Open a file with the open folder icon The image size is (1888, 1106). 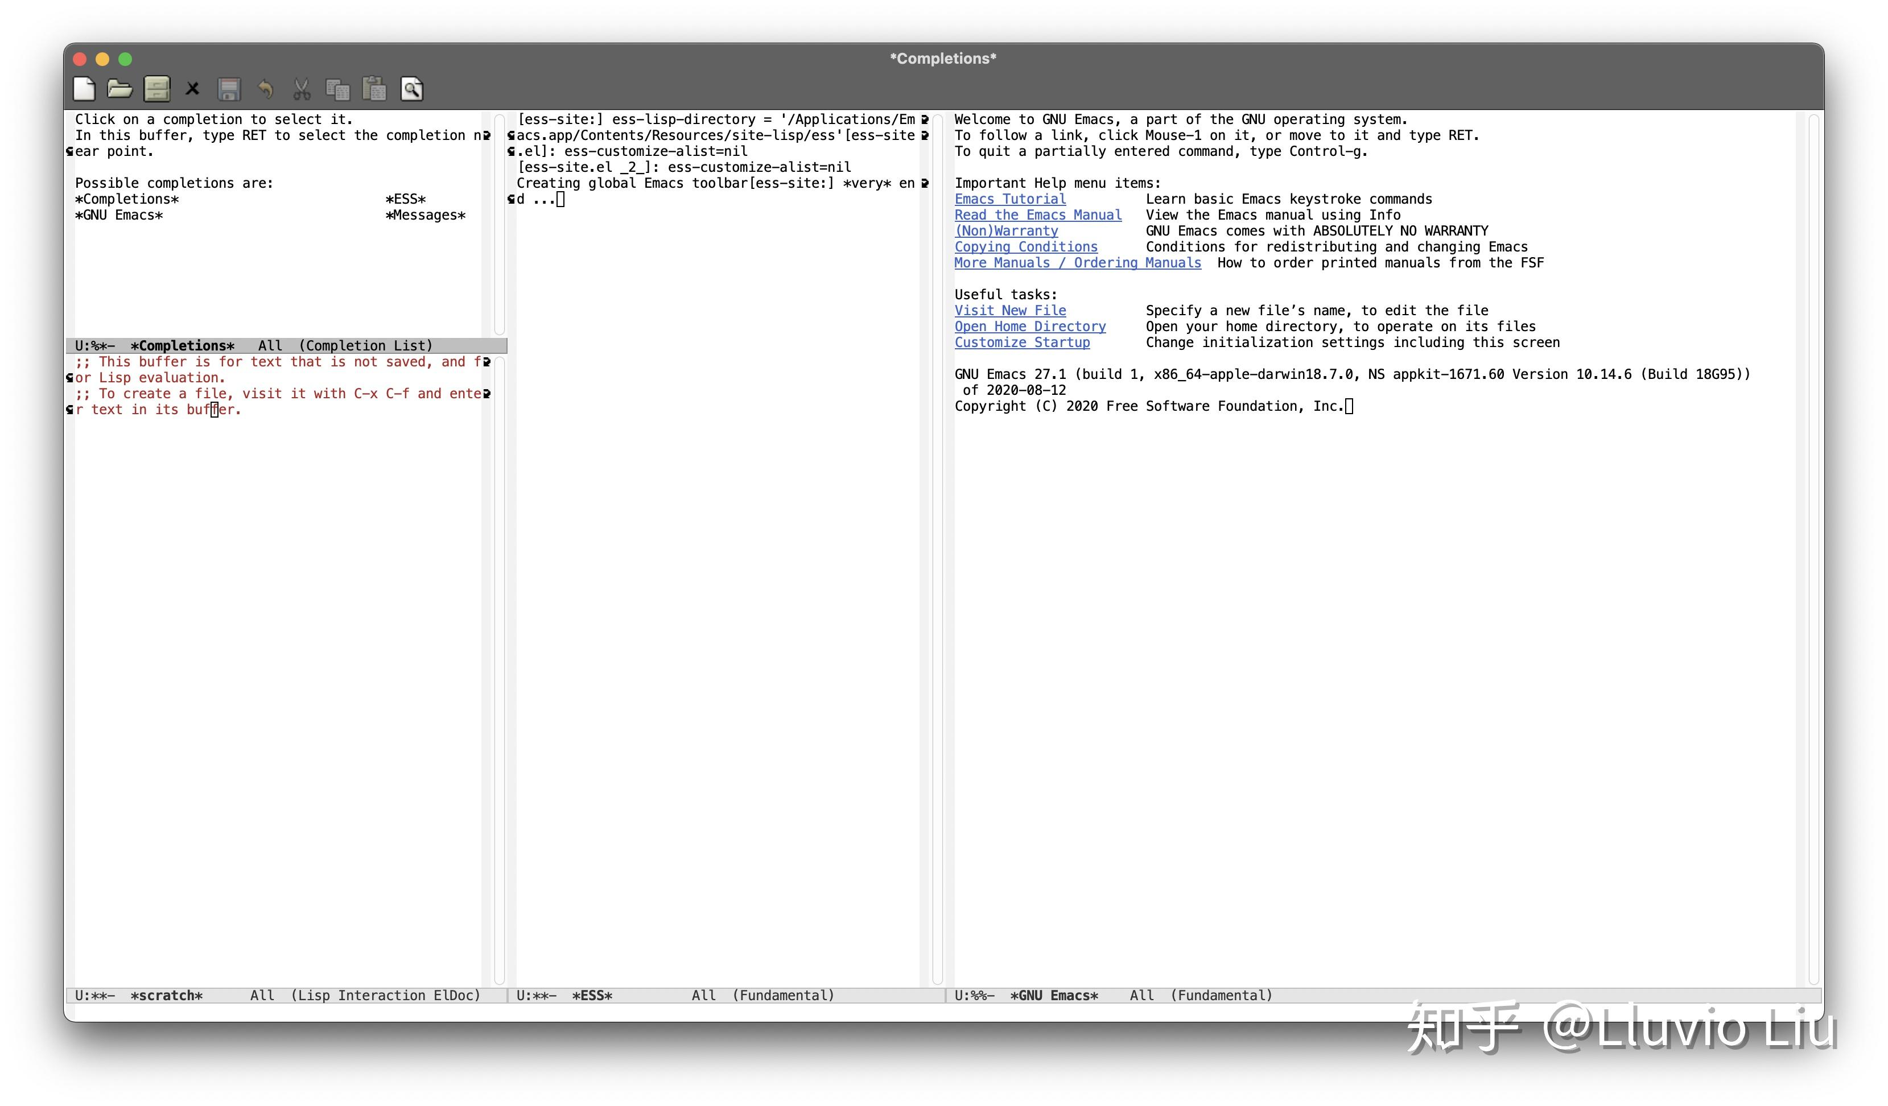tap(120, 88)
